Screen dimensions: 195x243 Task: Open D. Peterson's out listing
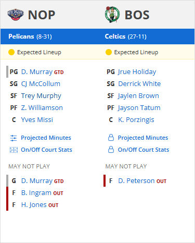point(136,181)
